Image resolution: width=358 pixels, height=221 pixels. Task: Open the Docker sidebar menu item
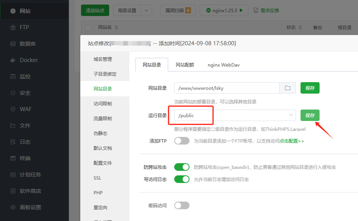[34, 60]
